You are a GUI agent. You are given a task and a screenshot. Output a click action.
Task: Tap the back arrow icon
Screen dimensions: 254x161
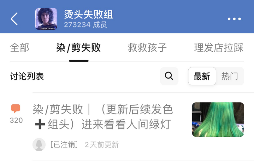tap(14, 19)
